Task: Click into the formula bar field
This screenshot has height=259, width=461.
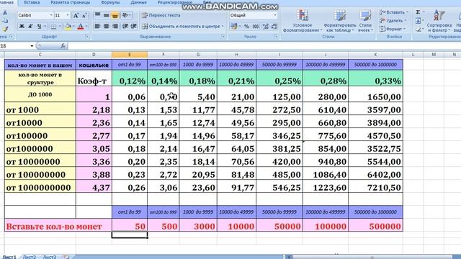Action: coord(264,46)
